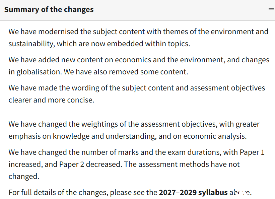The width and height of the screenshot is (275, 199).
Task: Click the text "For full details of the changes"
Action: pos(58,192)
